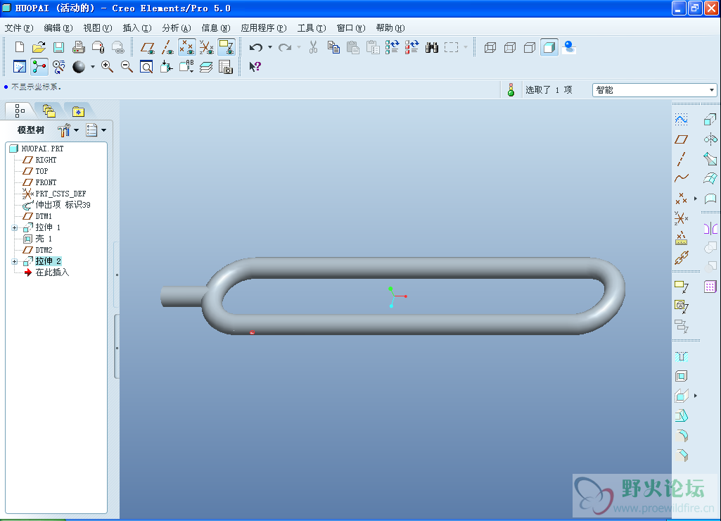Print the current model
Viewport: 721px width, 521px height.
point(78,47)
